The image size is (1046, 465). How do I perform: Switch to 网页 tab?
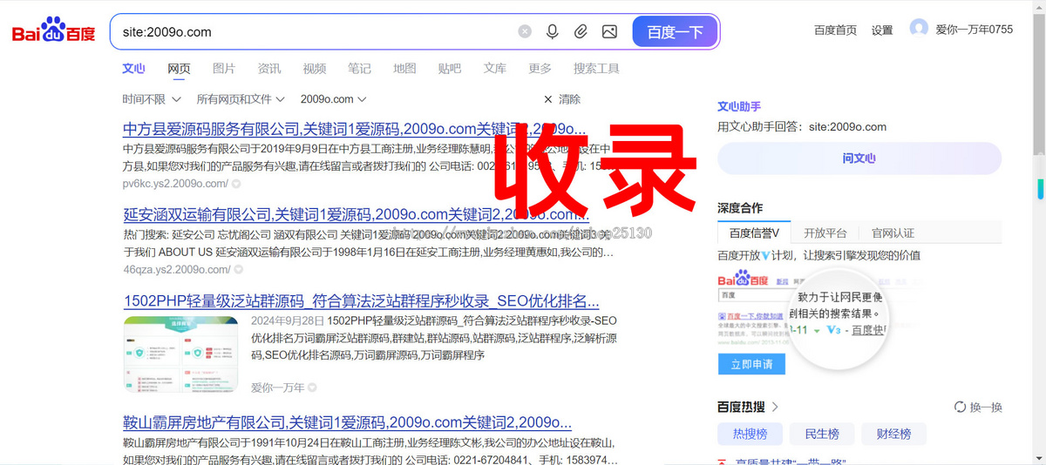tap(179, 69)
